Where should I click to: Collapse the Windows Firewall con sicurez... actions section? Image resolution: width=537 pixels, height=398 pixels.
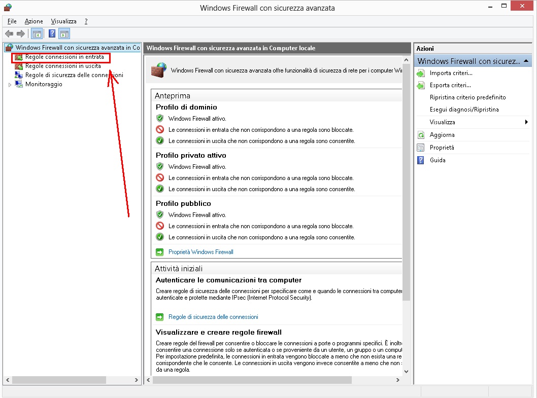pos(526,61)
